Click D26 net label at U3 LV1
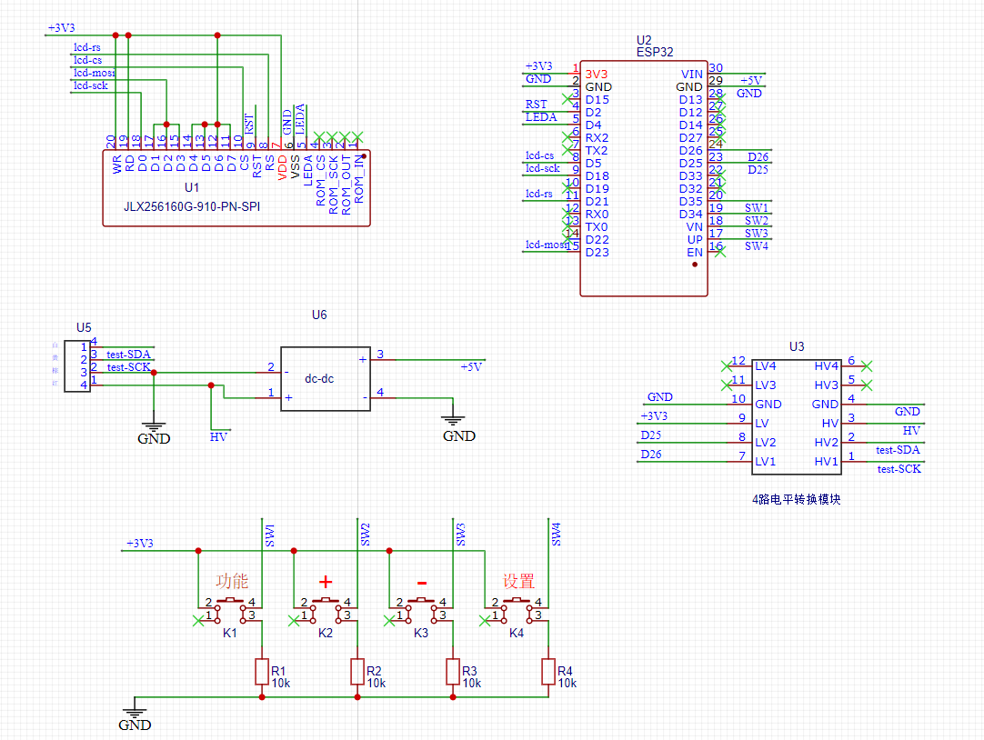This screenshot has height=740, width=984. [x=651, y=454]
